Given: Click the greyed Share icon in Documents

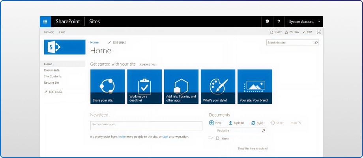Looking at the screenshot, I should (273, 123).
